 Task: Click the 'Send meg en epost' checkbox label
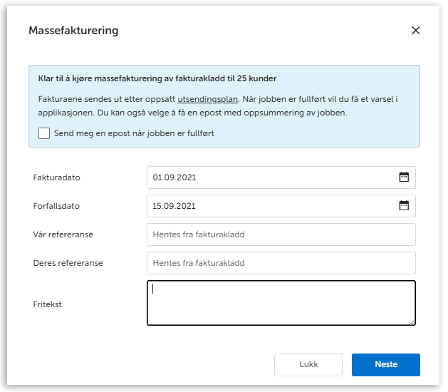point(134,133)
